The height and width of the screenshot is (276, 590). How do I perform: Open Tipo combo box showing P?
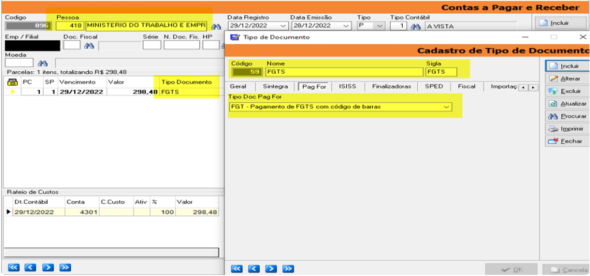click(380, 26)
